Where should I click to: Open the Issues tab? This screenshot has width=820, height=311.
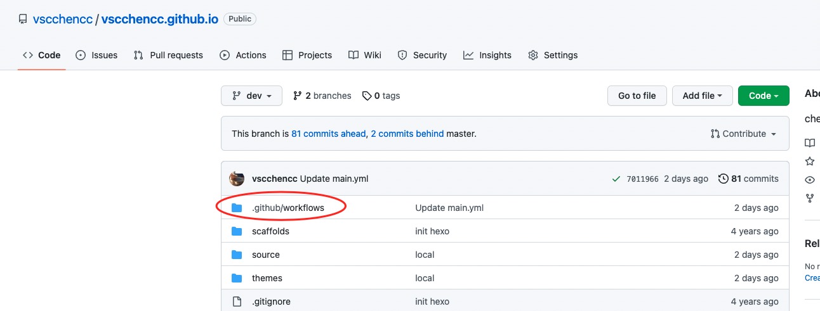[96, 55]
